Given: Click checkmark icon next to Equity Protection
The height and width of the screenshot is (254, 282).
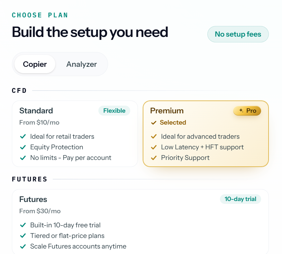Looking at the screenshot, I should point(23,147).
